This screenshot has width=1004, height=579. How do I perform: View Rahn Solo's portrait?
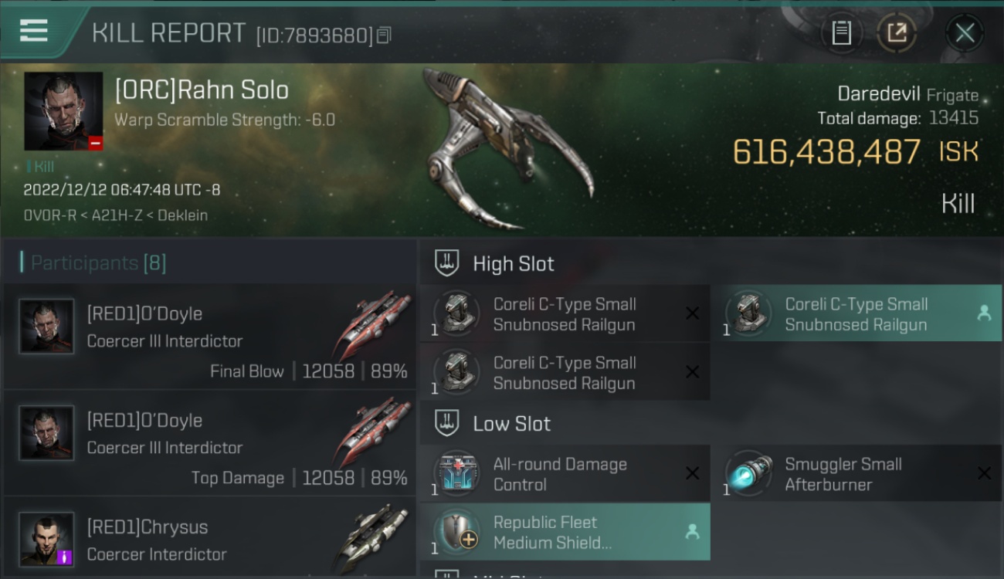click(63, 111)
